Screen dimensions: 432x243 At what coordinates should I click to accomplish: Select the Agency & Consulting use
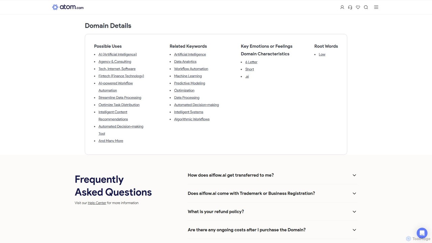[x=115, y=61]
